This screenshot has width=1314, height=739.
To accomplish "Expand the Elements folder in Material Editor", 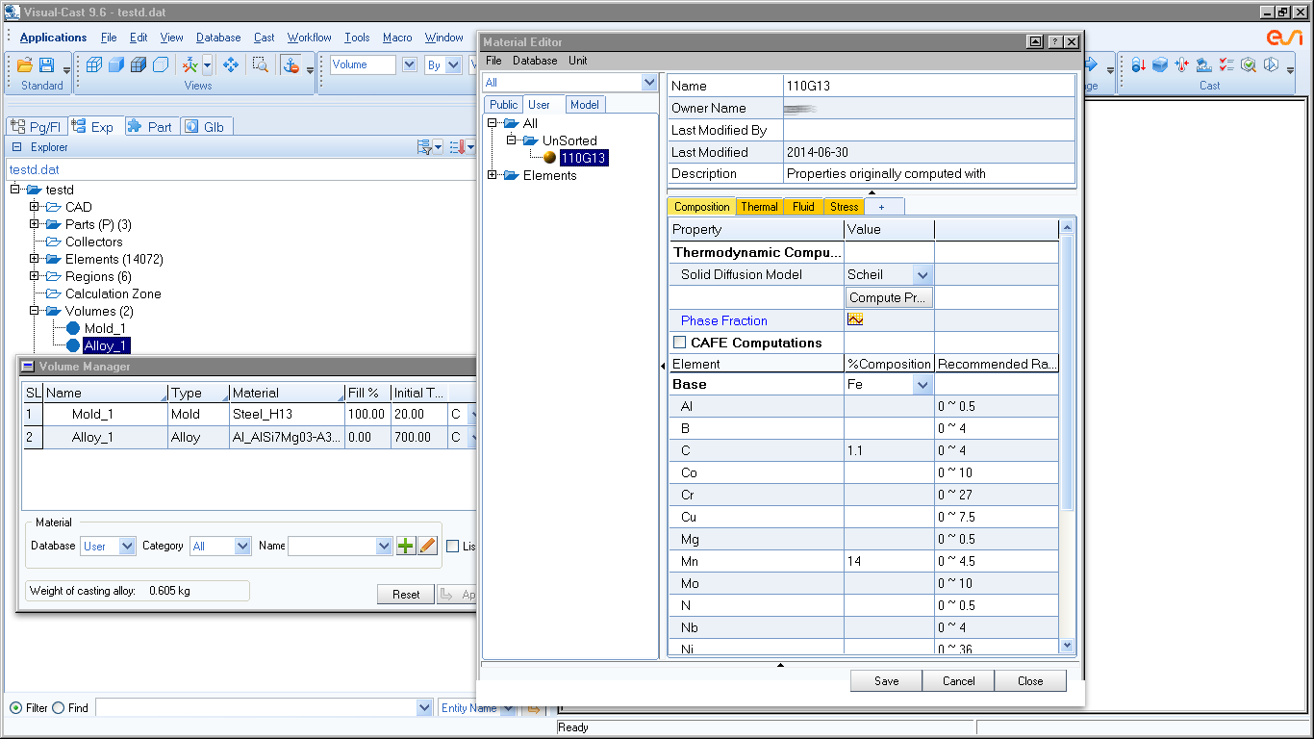I will (x=493, y=175).
